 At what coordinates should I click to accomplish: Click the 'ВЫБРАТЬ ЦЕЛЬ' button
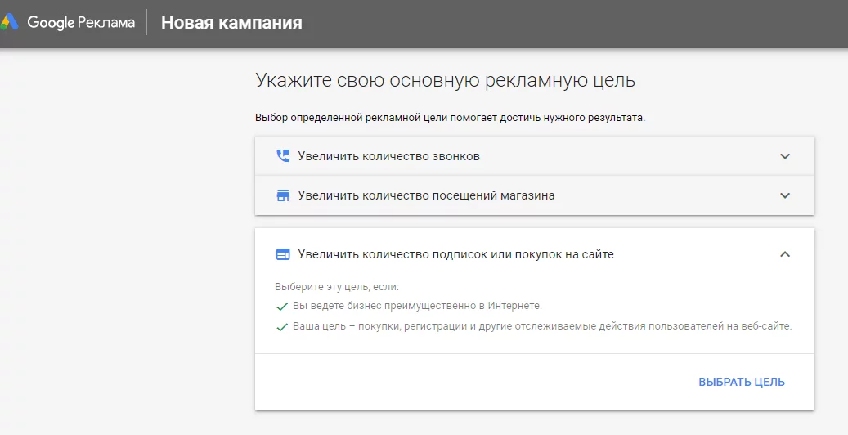pyautogui.click(x=742, y=382)
